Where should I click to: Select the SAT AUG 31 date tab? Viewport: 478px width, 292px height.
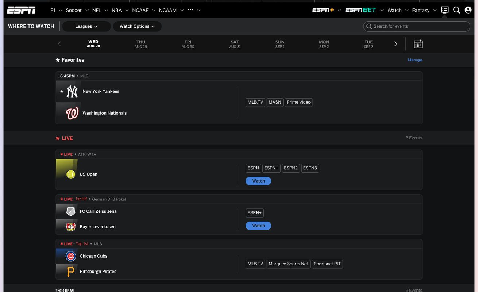click(235, 44)
